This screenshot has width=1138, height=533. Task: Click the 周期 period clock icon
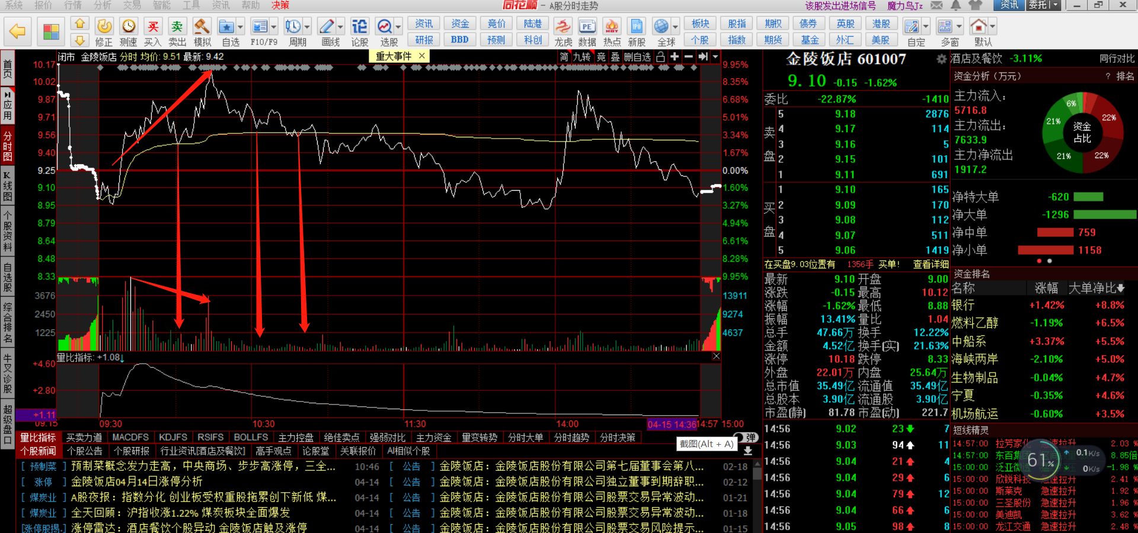pyautogui.click(x=293, y=27)
